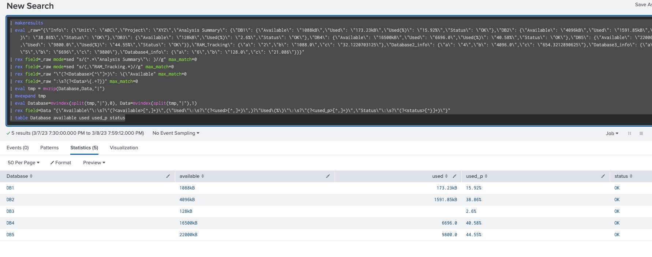Stop the search job

pos(641,133)
